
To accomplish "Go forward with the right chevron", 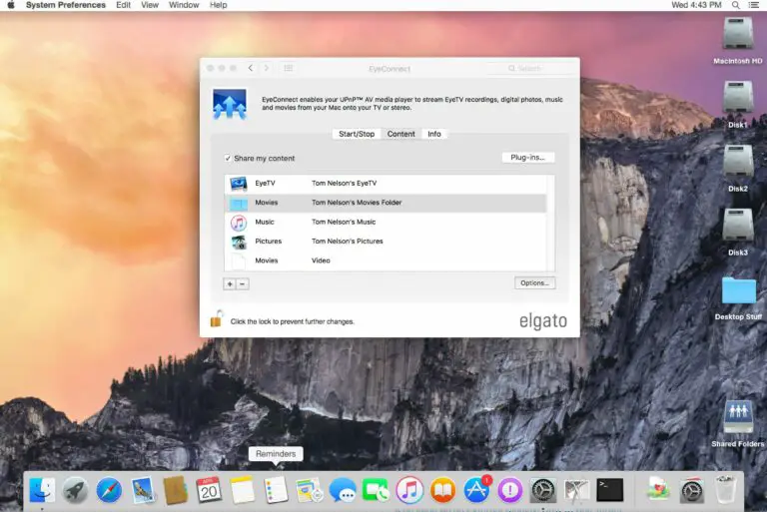I will point(267,68).
